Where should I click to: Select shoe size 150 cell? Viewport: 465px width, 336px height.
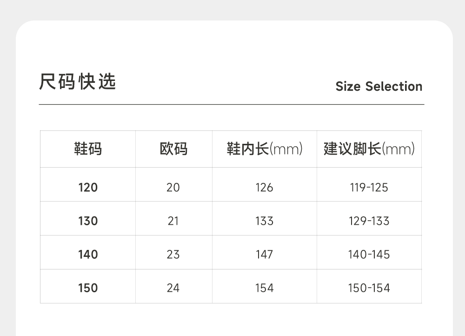click(88, 288)
